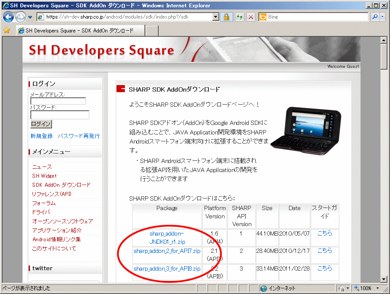
Task: Open the このサイトについて menu item
Action: coord(54,248)
